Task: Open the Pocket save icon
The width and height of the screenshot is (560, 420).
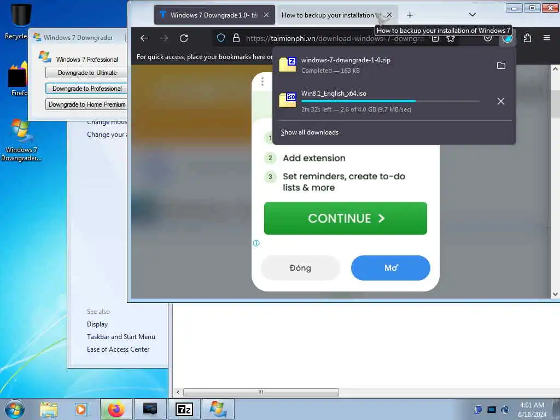Action: pos(487,38)
